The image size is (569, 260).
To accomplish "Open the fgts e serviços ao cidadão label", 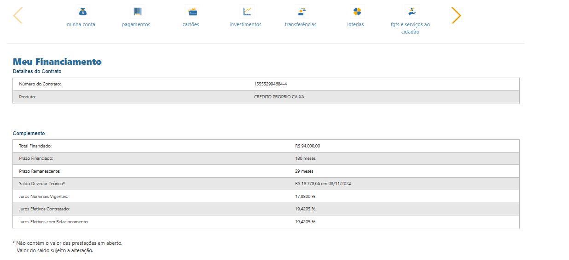I will (x=410, y=28).
